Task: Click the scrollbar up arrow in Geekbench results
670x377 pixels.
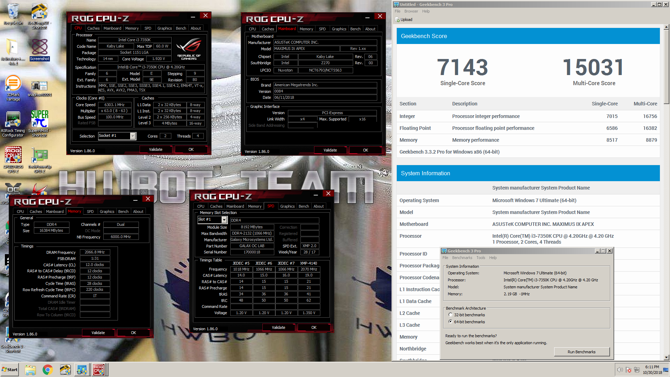Action: pyautogui.click(x=666, y=27)
